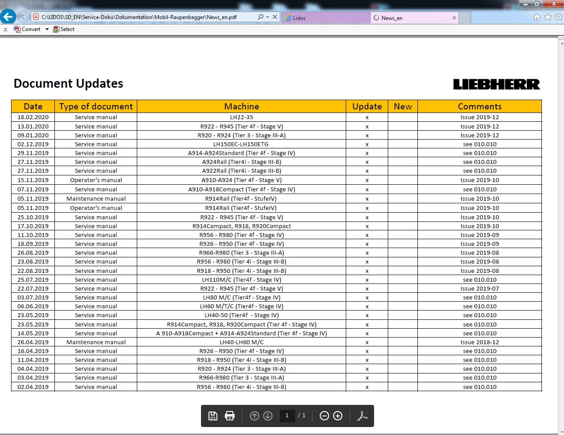Zoom in with the plus icon
The width and height of the screenshot is (564, 435).
click(x=338, y=416)
